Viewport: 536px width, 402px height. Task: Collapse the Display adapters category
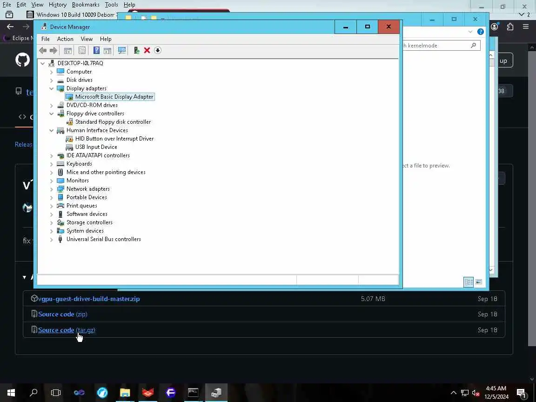pyautogui.click(x=51, y=88)
